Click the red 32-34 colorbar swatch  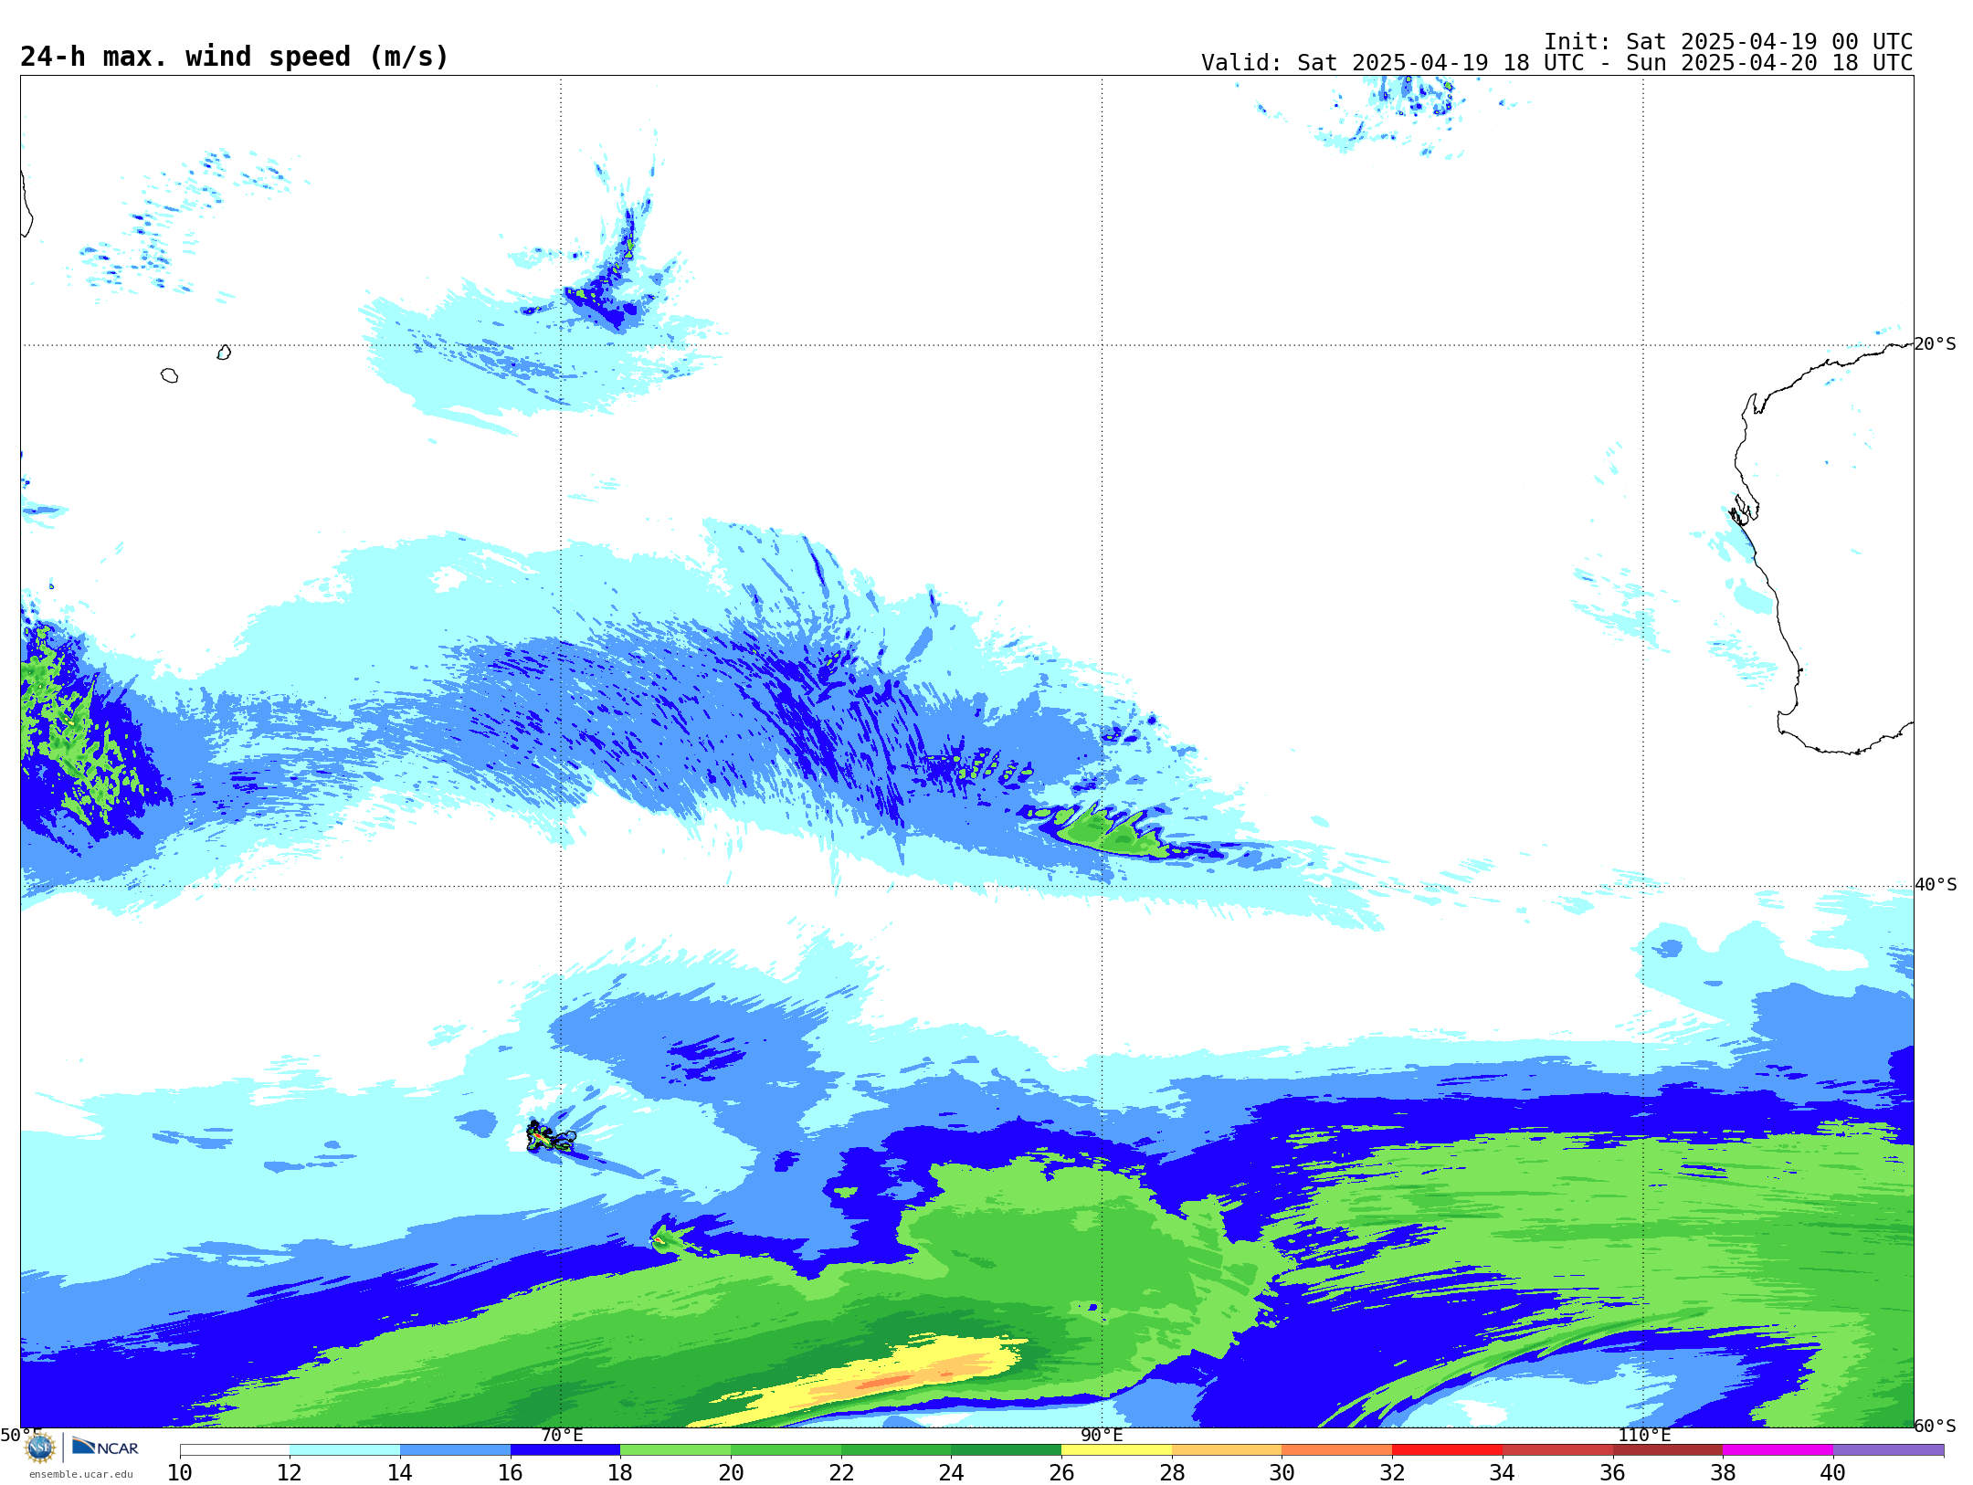pos(1447,1450)
